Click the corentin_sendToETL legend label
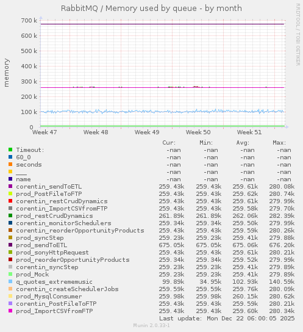This screenshot has height=332, width=303. (x=49, y=187)
